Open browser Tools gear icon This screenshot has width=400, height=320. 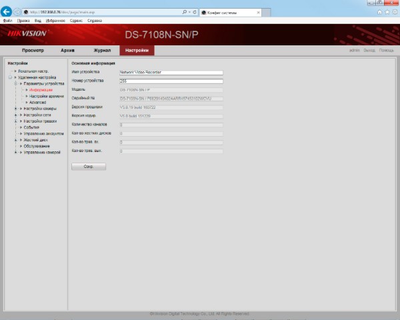click(395, 12)
